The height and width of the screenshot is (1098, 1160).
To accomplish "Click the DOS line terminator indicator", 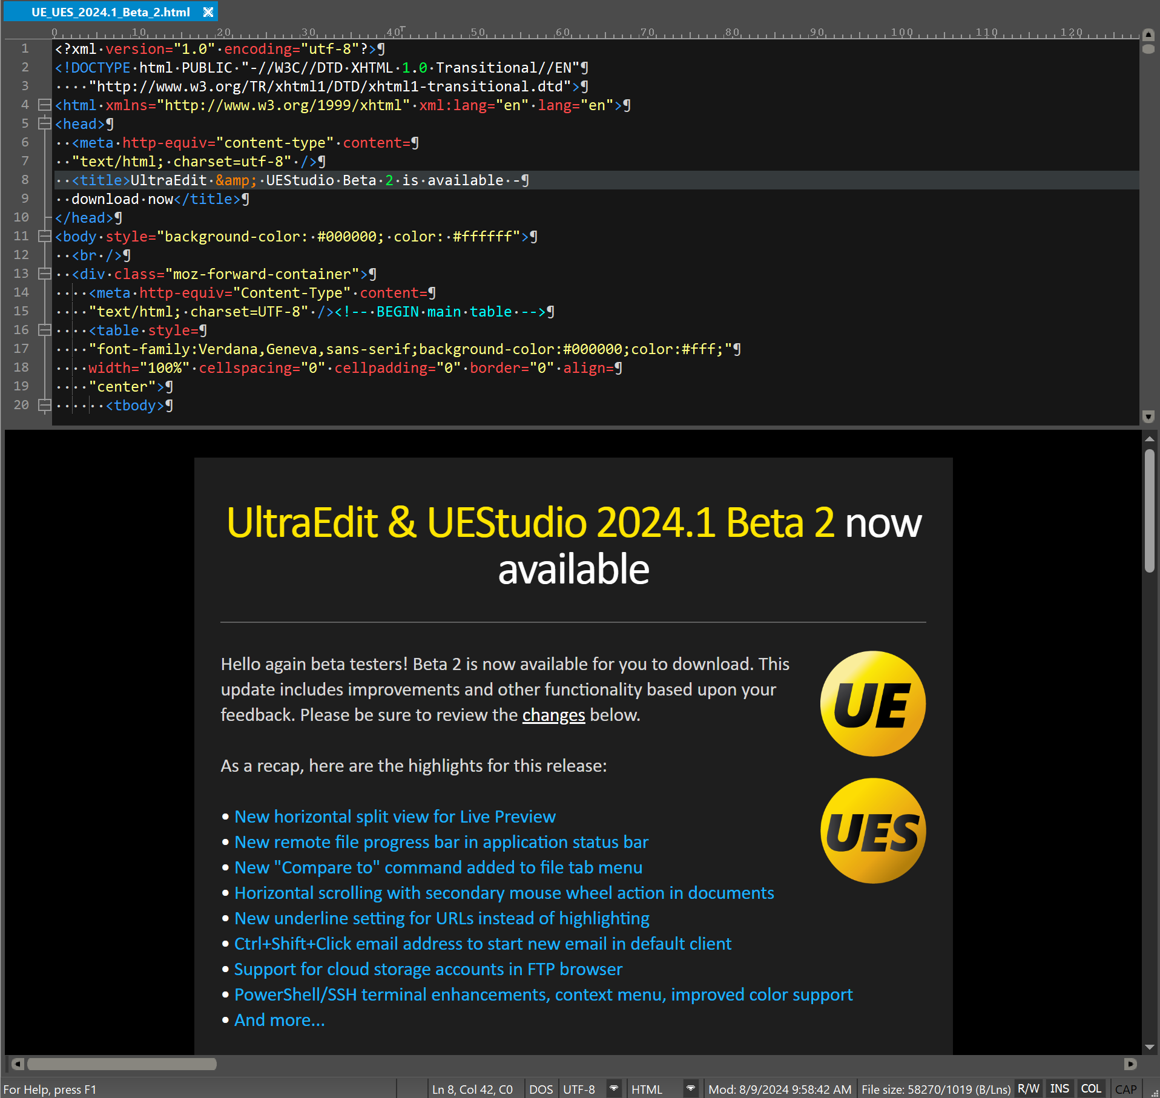I will [x=541, y=1089].
